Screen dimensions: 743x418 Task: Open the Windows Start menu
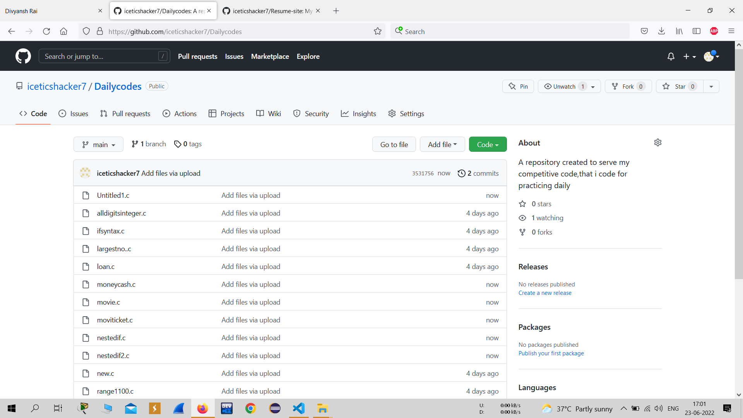[x=12, y=408]
